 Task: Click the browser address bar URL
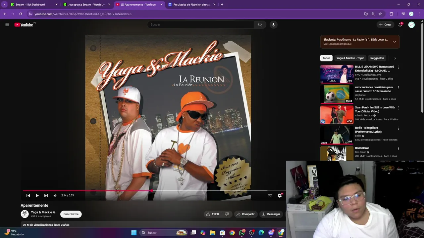(x=83, y=14)
